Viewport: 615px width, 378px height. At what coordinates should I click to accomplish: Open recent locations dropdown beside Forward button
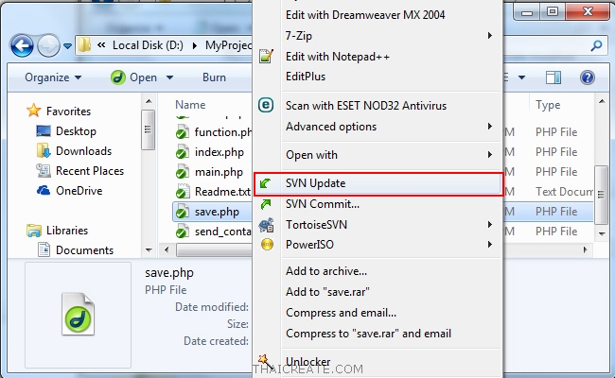click(67, 45)
